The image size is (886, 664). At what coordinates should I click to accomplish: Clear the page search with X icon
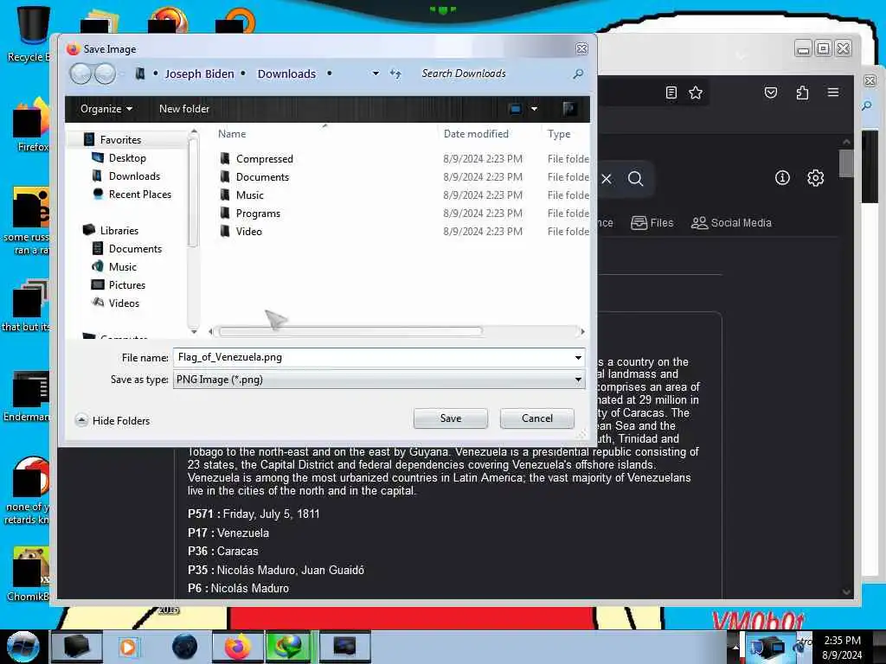607,179
